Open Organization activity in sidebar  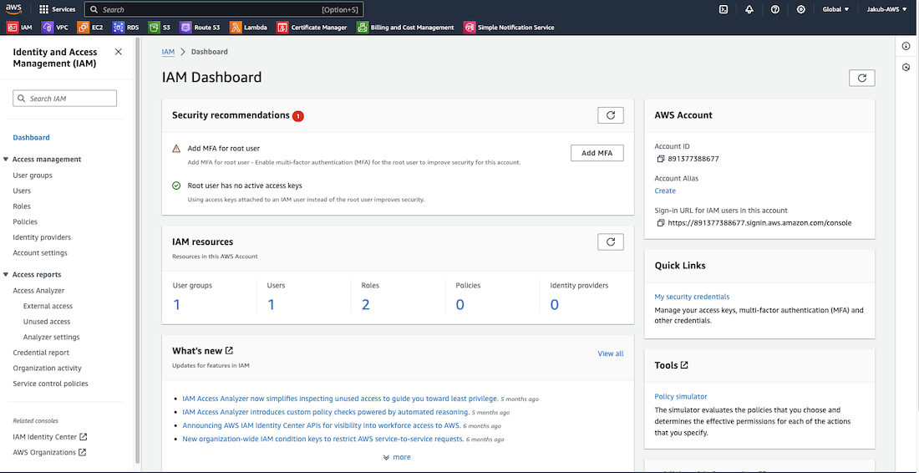47,368
